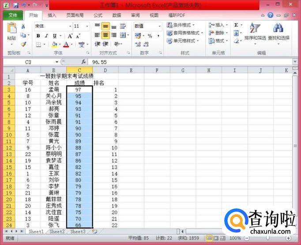Image resolution: width=301 pixels, height=245 pixels.
Task: Open 条件格式 conditional formatting
Action: tap(181, 25)
